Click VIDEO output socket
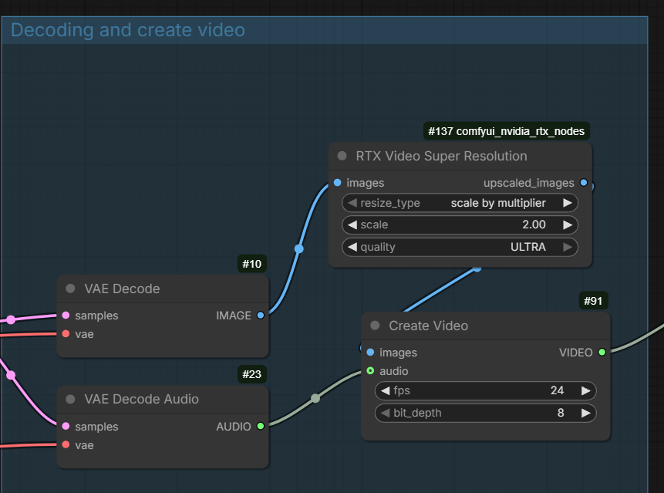 click(602, 352)
